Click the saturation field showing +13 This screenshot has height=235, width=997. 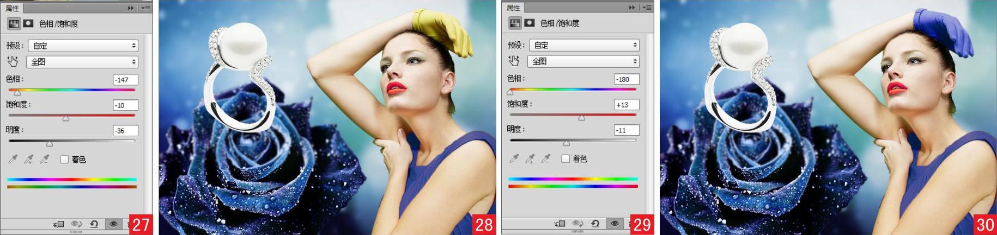(627, 105)
